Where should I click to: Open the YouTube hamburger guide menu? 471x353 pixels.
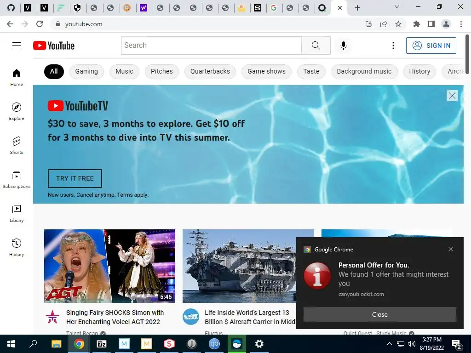[17, 46]
